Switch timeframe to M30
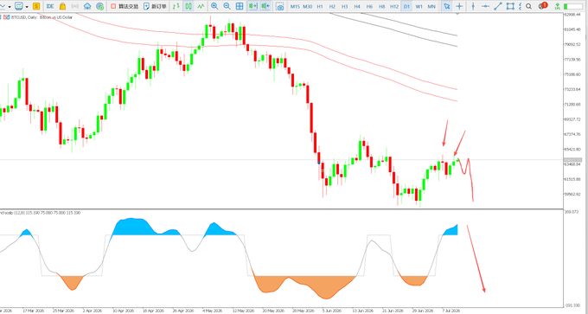588x314 pixels. coord(308,6)
